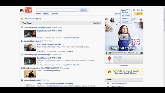Click the scroll-up arrow at scrollbar top
Image resolution: width=165 pixels, height=93 pixels.
pyautogui.click(x=164, y=7)
